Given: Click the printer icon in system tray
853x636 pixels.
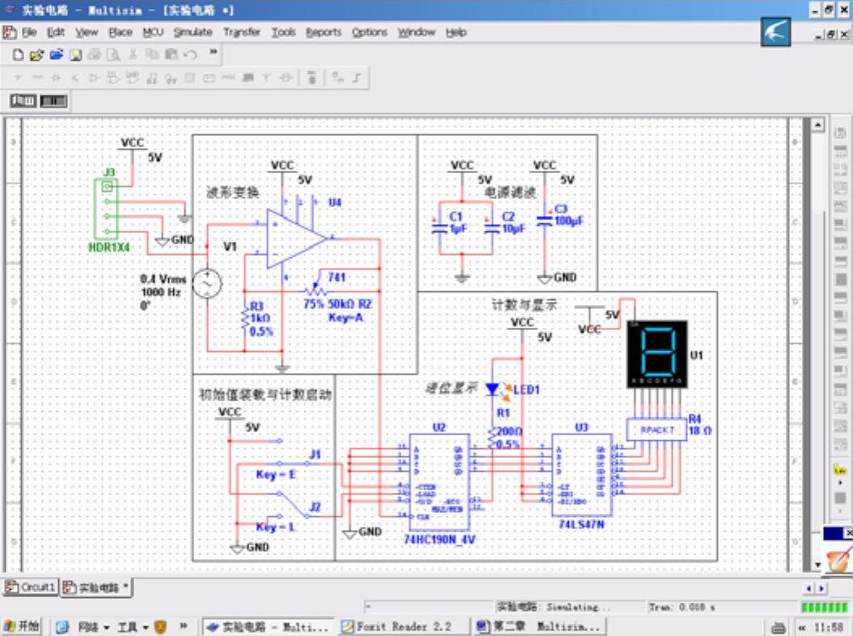Looking at the screenshot, I should coord(779,627).
